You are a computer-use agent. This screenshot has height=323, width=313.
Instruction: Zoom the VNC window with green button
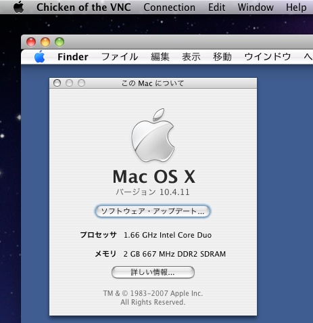(x=59, y=42)
